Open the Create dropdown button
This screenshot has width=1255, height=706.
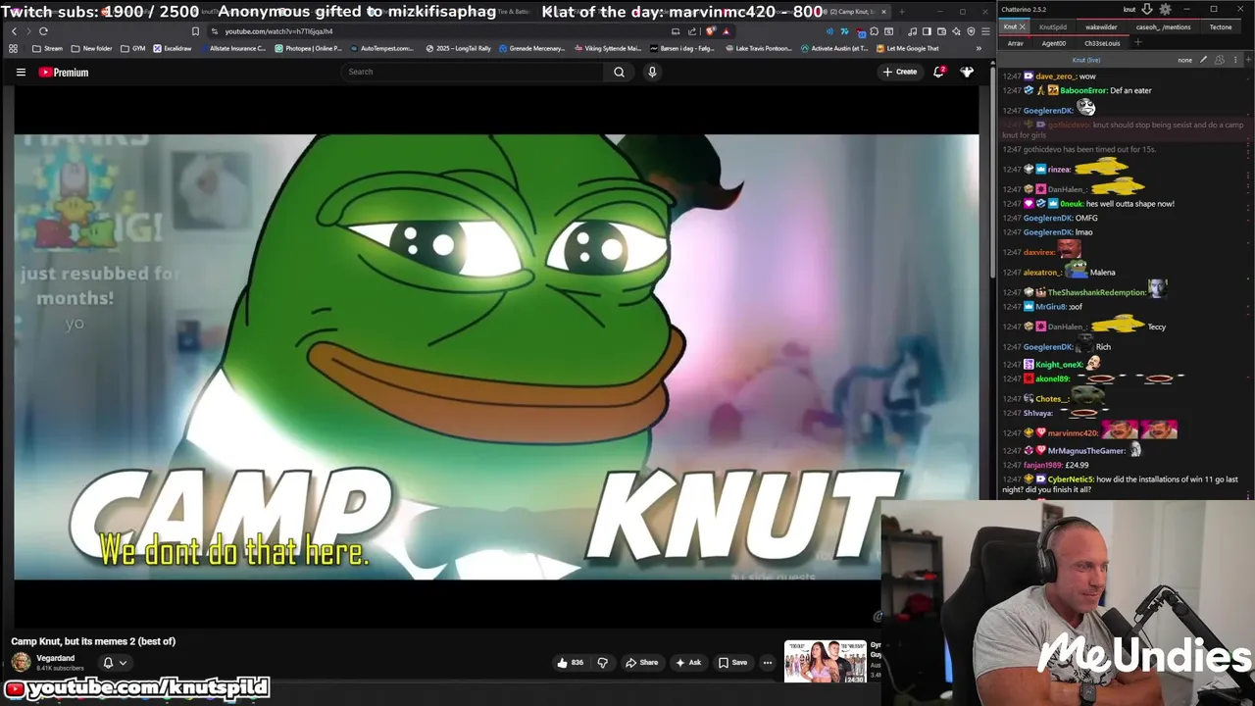click(900, 72)
